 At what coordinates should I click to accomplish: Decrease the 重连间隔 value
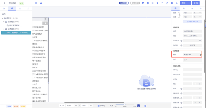click(x=195, y=98)
